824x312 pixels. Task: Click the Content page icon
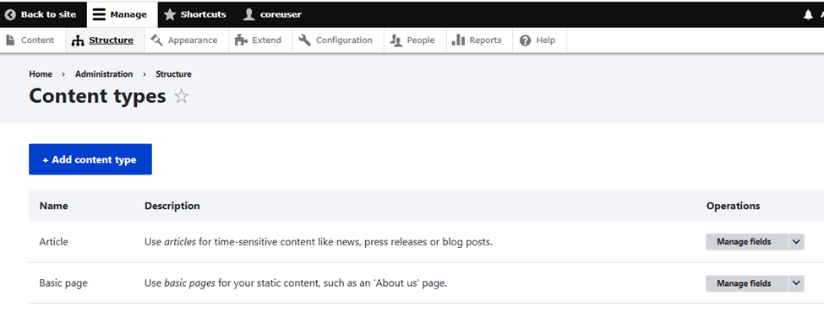(10, 40)
